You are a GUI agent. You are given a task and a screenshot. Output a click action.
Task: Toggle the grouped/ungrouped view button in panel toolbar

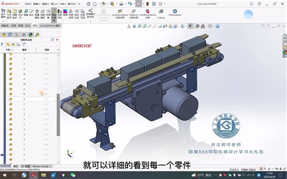coord(18,44)
